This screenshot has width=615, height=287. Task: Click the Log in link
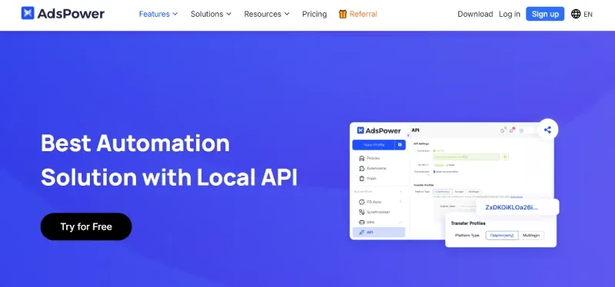510,14
